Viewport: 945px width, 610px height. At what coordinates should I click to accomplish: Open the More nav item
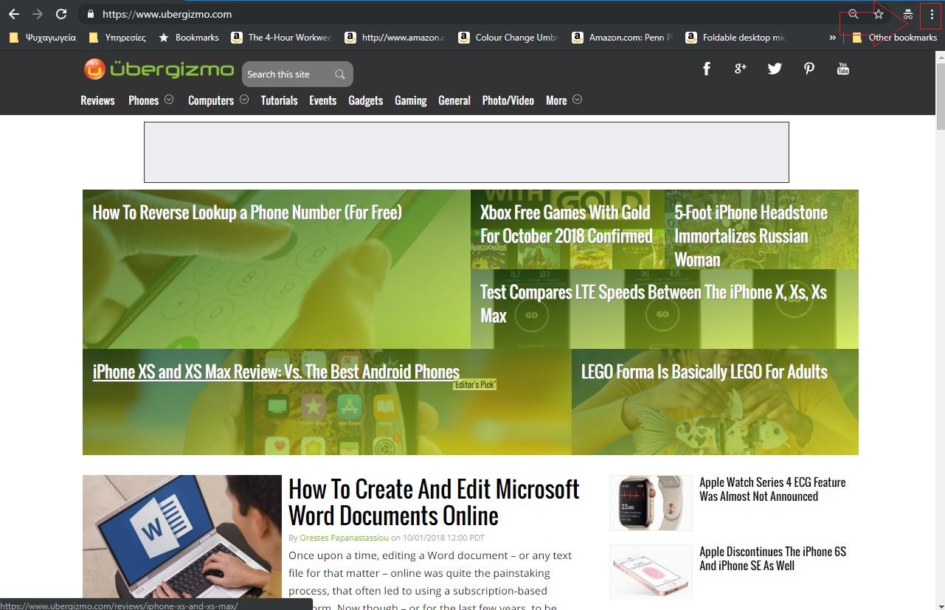tap(556, 100)
